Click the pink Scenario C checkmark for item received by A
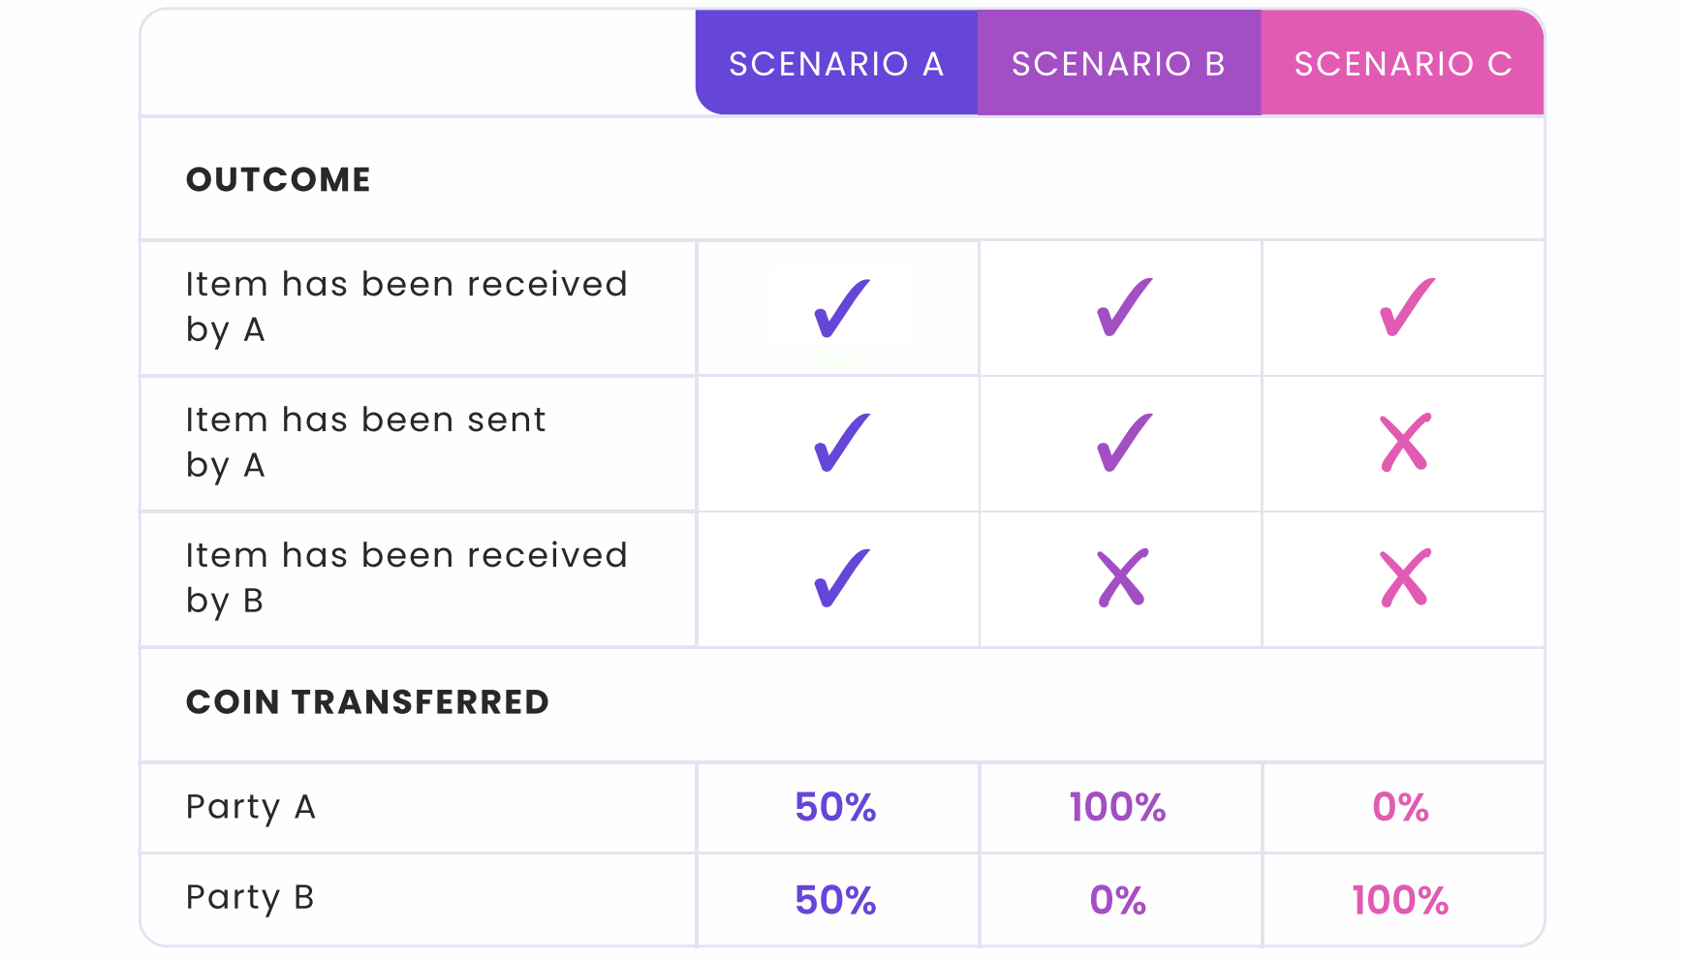This screenshot has height=961, width=1686. point(1407,308)
